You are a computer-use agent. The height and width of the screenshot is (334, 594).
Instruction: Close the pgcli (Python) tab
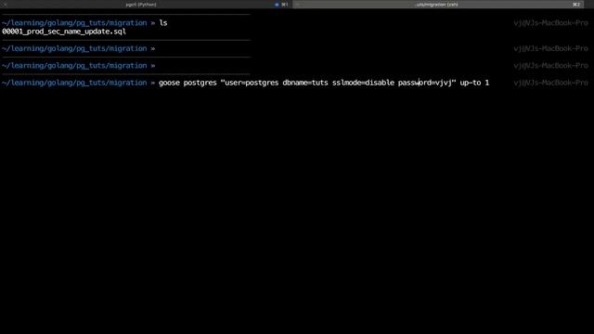pyautogui.click(x=6, y=5)
